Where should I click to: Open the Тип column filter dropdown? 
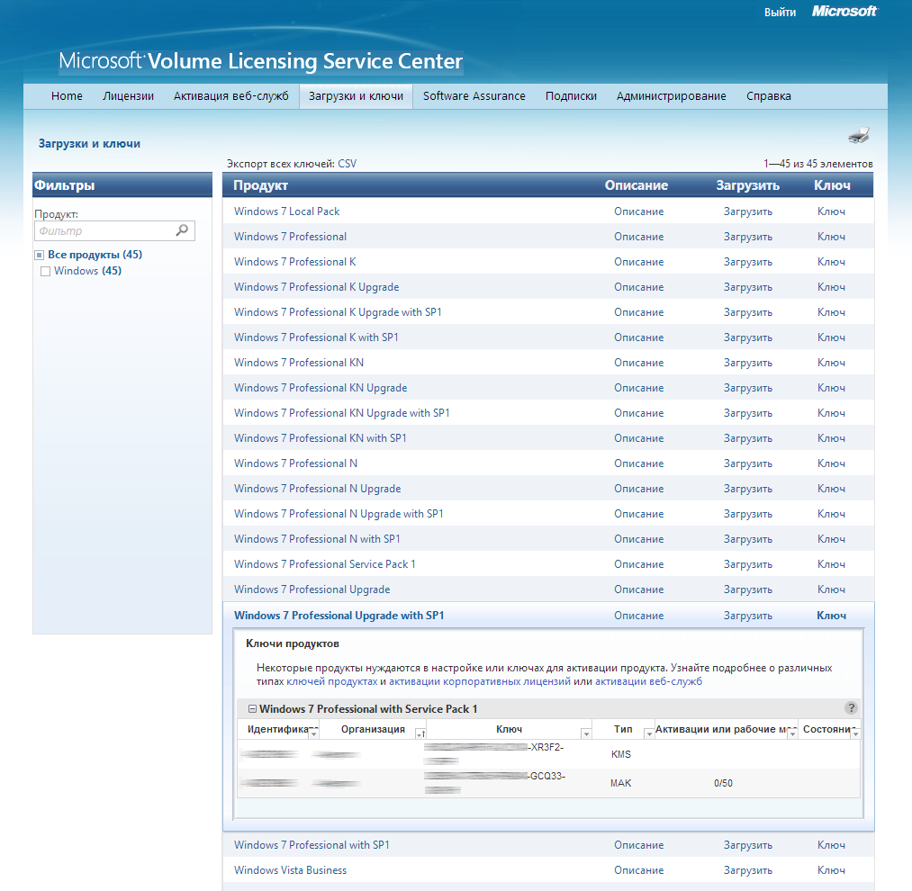[649, 734]
